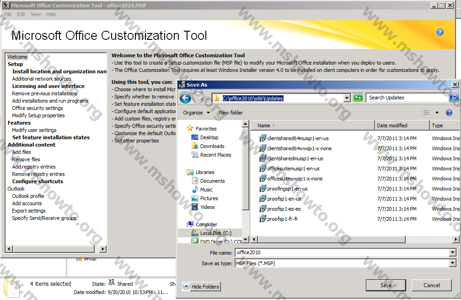The image size is (461, 300).
Task: Select the clientsharedmuisp1-en-us file icon
Action: [262, 158]
